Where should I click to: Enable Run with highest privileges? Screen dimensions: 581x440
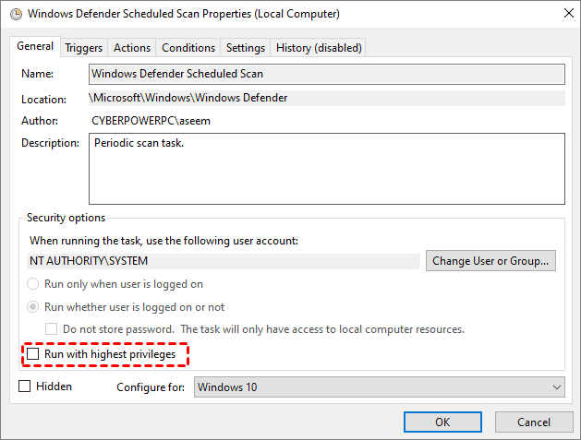(34, 354)
